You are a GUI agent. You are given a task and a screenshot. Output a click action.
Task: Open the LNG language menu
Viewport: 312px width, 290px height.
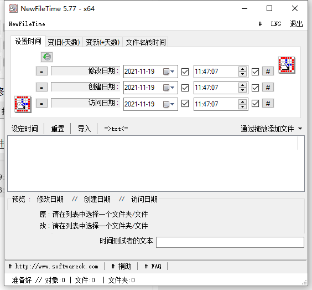(x=276, y=24)
